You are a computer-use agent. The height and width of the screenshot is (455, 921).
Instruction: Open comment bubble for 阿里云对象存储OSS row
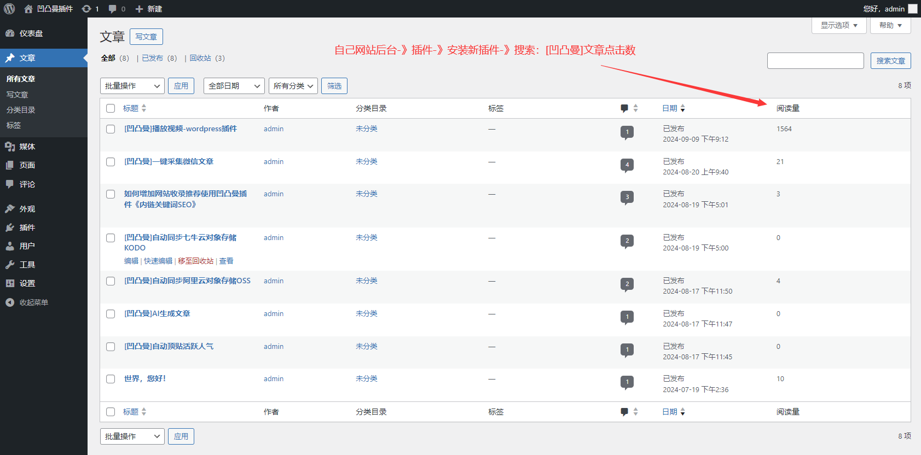pyautogui.click(x=627, y=284)
